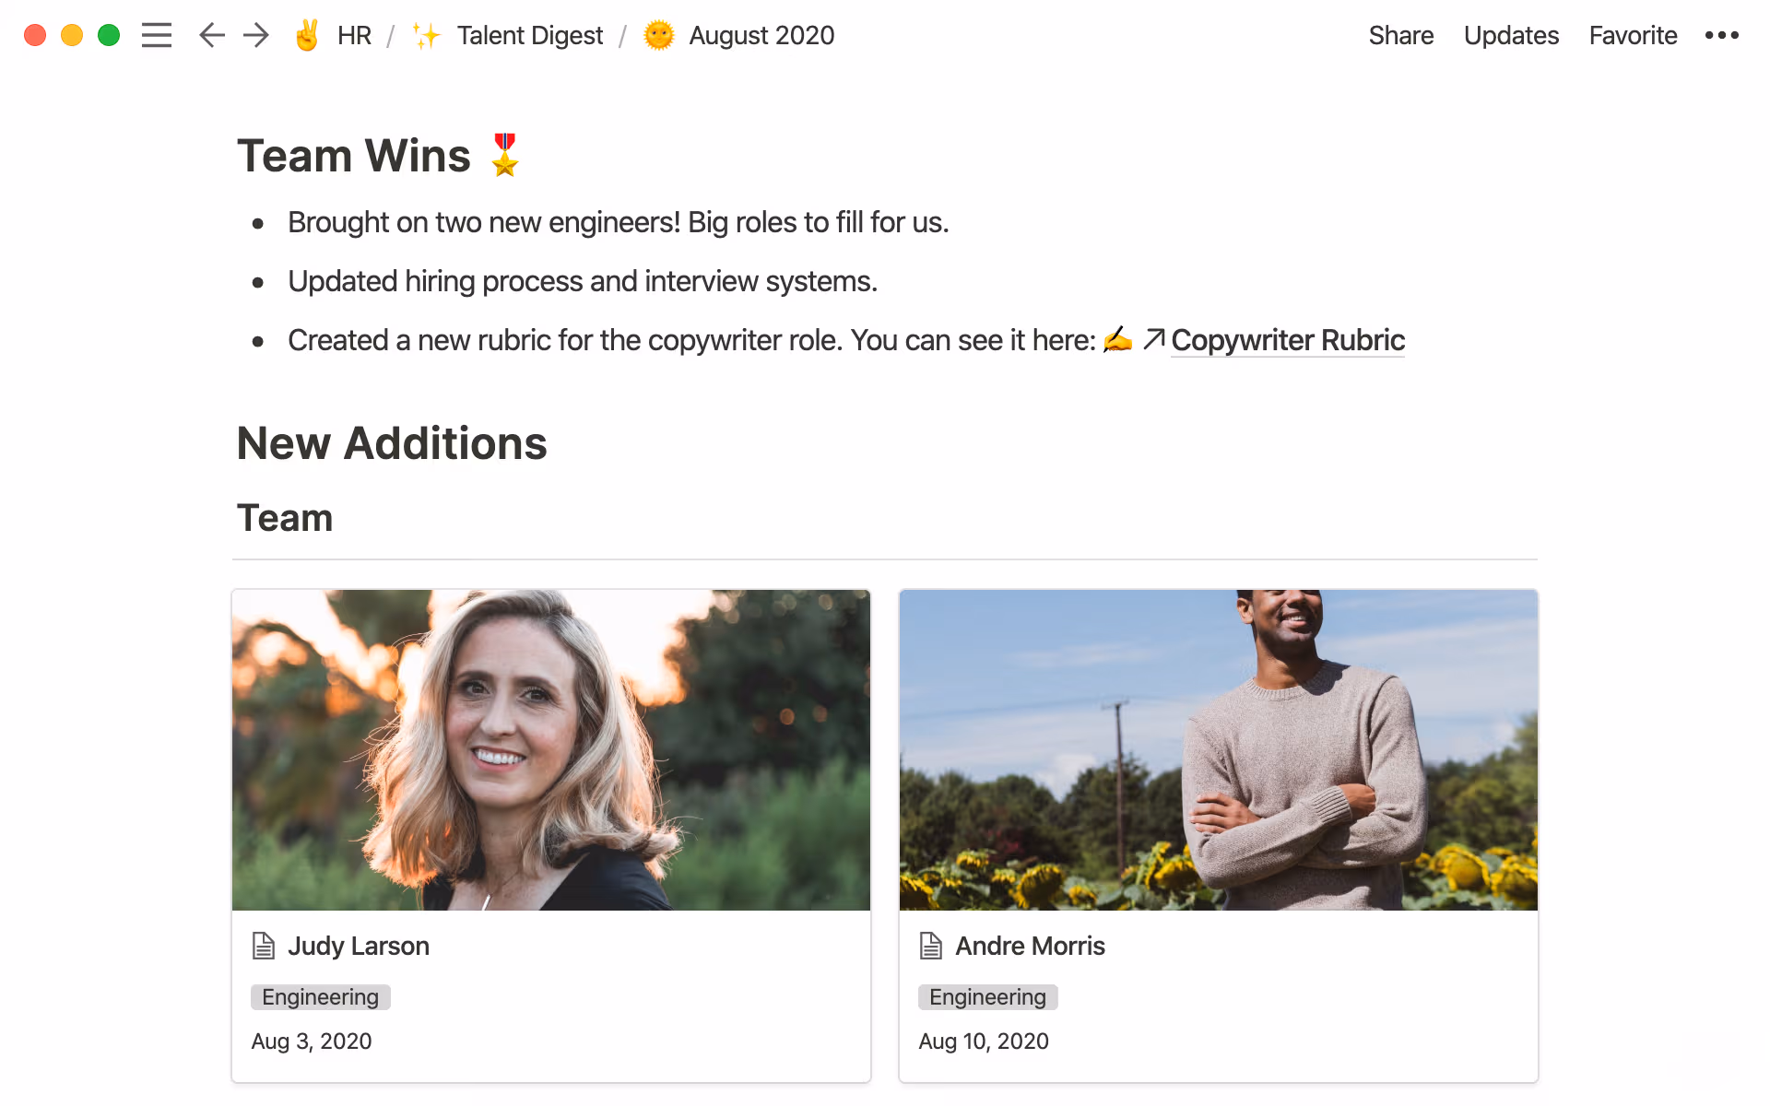Image resolution: width=1770 pixels, height=1106 pixels.
Task: Select the HR breadcrumb item
Action: pyautogui.click(x=354, y=35)
